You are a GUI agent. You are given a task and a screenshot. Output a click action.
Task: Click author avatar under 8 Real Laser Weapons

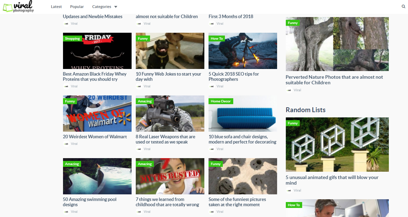point(139,149)
